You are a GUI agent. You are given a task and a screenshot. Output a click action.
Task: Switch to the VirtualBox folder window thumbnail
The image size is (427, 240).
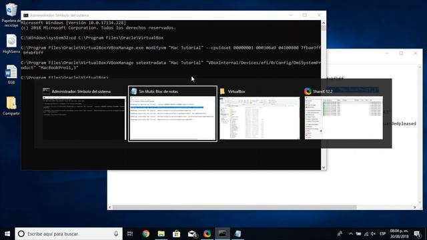(x=260, y=118)
